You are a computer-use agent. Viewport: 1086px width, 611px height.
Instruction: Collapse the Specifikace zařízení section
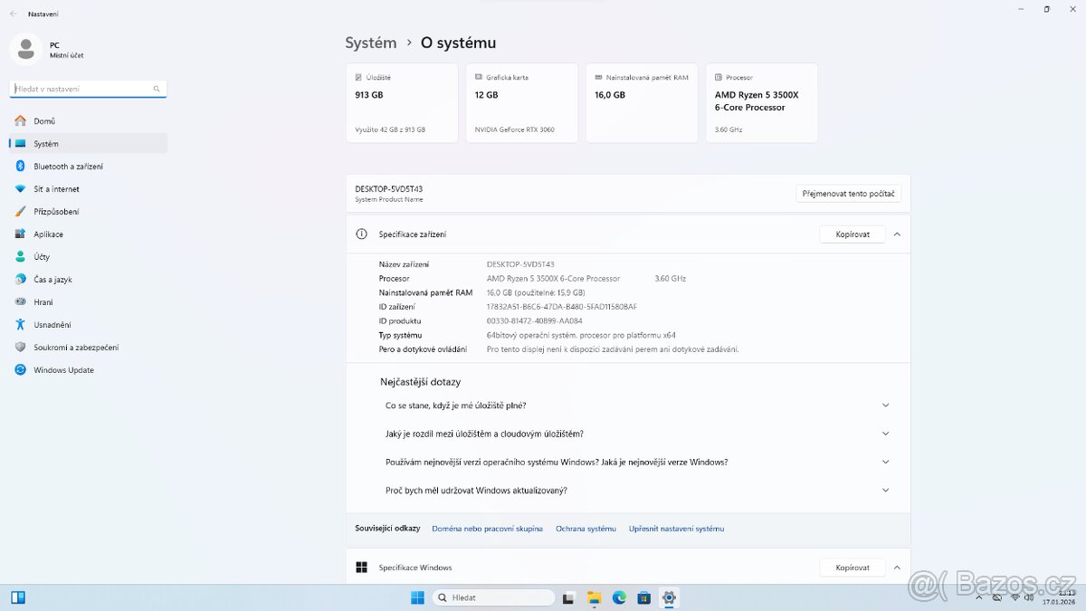(897, 234)
